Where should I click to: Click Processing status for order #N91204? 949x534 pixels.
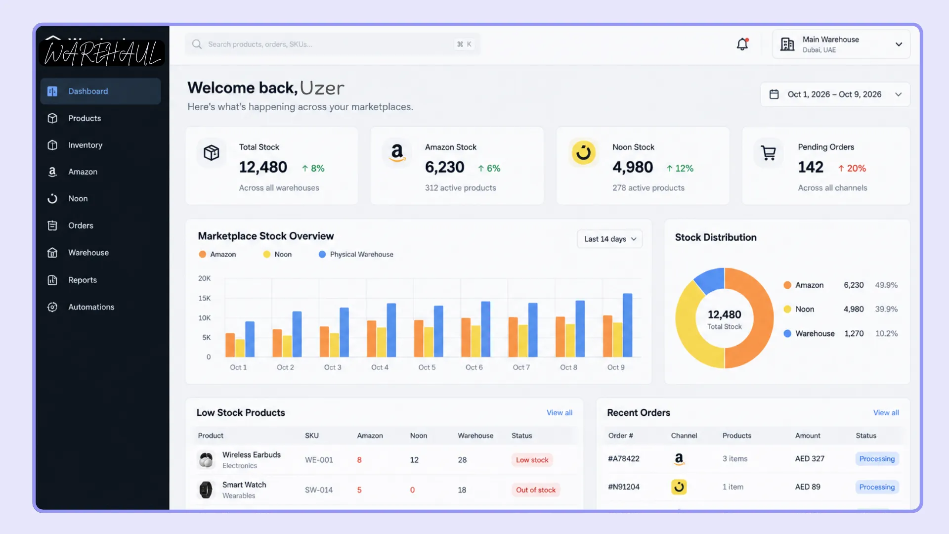pyautogui.click(x=877, y=487)
